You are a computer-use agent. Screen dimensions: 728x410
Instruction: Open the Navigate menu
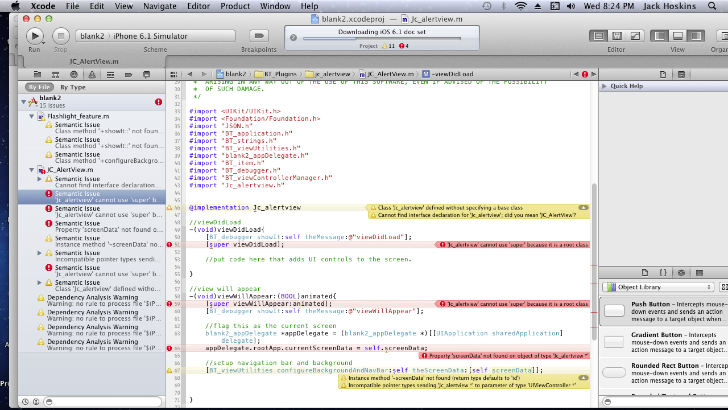coord(160,6)
